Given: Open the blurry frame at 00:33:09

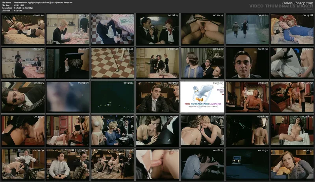Looking at the screenshot, I should [x=68, y=97].
